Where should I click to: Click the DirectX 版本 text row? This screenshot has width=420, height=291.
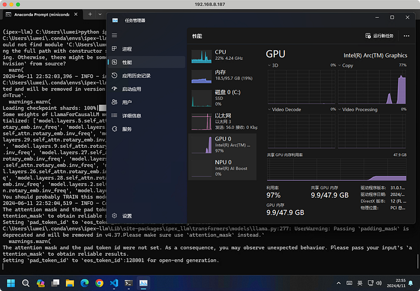(383, 201)
